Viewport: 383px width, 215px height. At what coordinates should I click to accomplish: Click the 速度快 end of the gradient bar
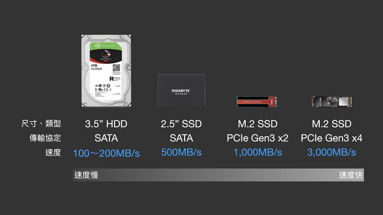(x=350, y=175)
